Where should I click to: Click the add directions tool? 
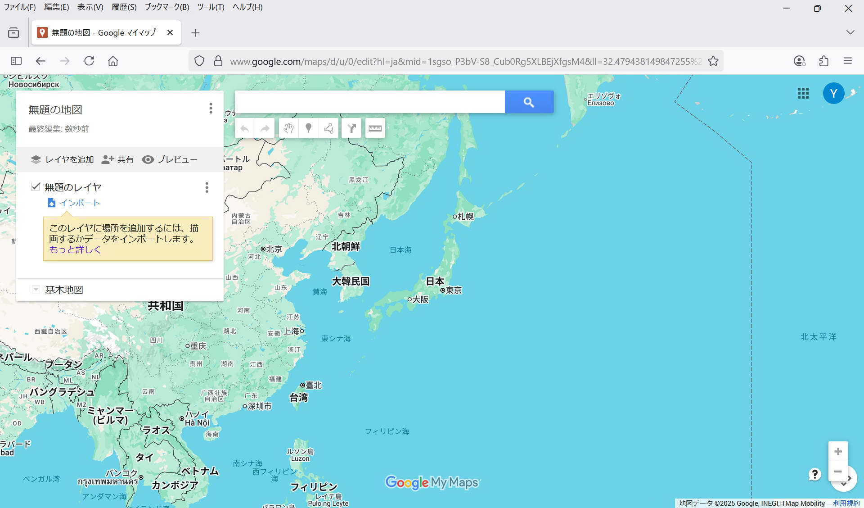coord(351,128)
